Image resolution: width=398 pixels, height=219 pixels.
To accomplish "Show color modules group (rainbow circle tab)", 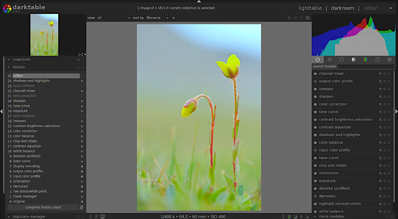I will (365, 60).
